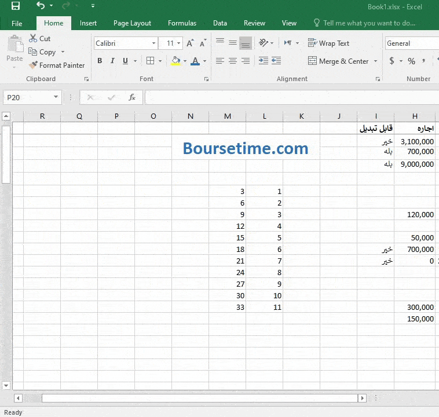The height and width of the screenshot is (417, 439).
Task: Expand the Copy options arrow
Action: [63, 52]
